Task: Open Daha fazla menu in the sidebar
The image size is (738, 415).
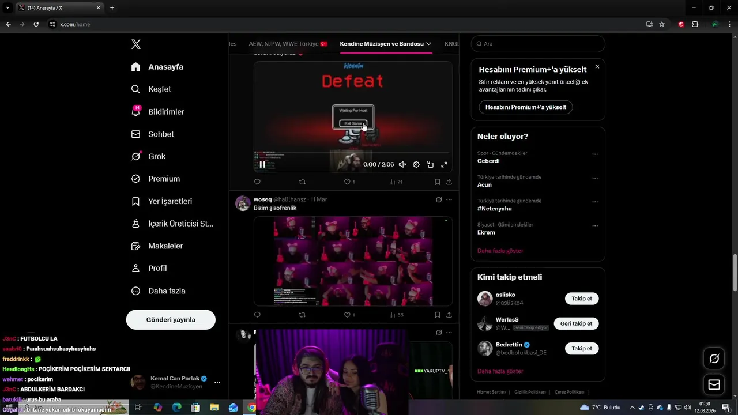Action: pyautogui.click(x=158, y=291)
